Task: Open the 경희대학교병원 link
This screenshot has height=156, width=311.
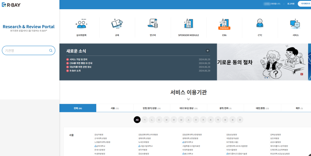Action: coord(144,138)
